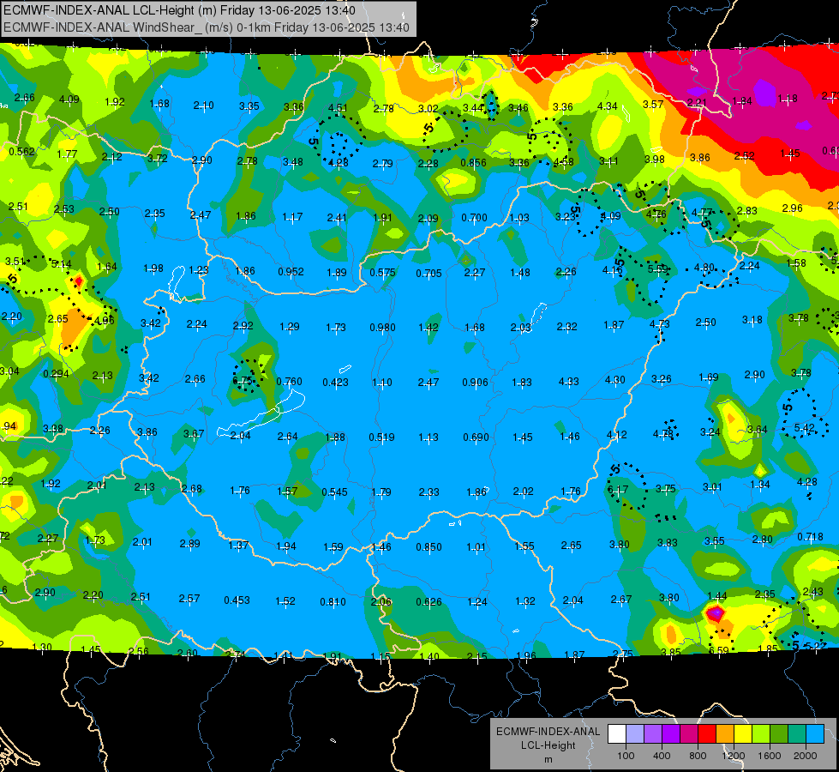Click the wind shear value 0.760
The width and height of the screenshot is (839, 772).
pos(289,382)
